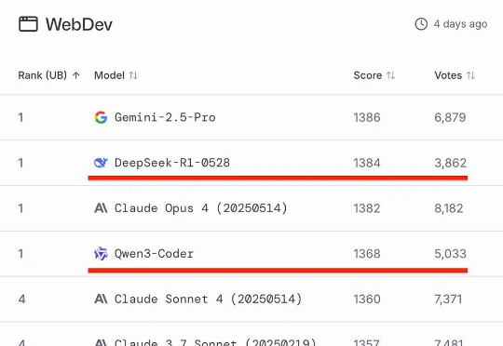This screenshot has height=346, width=503.
Task: Open Claude Sonnet 4 (20250514) entry
Action: coord(209,299)
